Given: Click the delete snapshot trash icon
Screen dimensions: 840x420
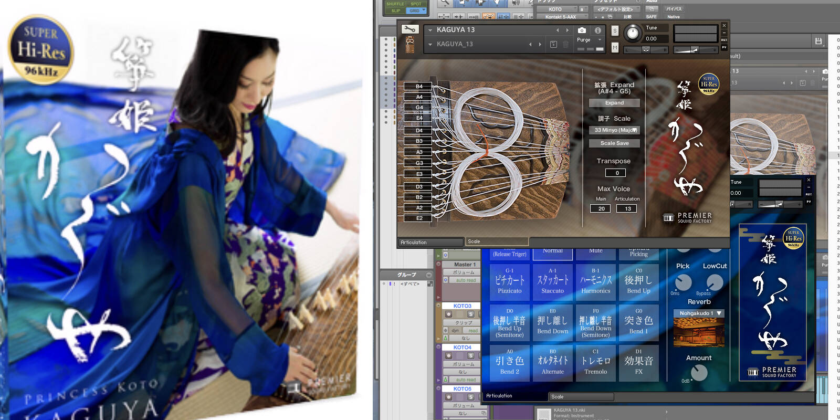Looking at the screenshot, I should [565, 44].
